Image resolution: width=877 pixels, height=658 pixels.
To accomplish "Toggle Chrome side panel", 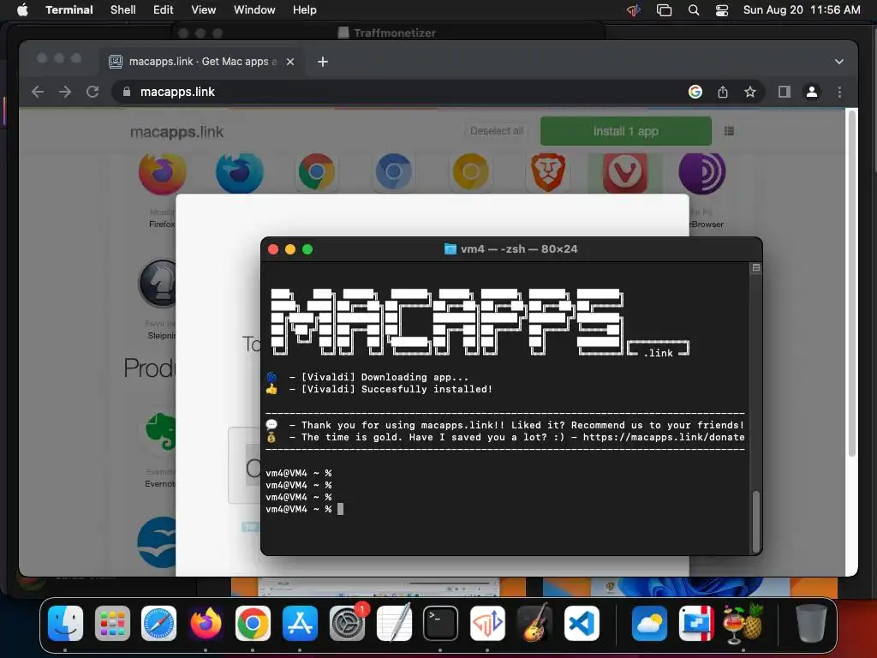I will pos(785,92).
